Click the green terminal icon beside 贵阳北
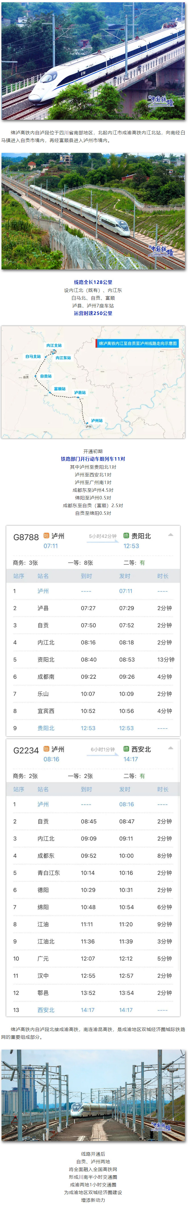Image resolution: width=188 pixels, height=1208 pixels. (x=126, y=536)
